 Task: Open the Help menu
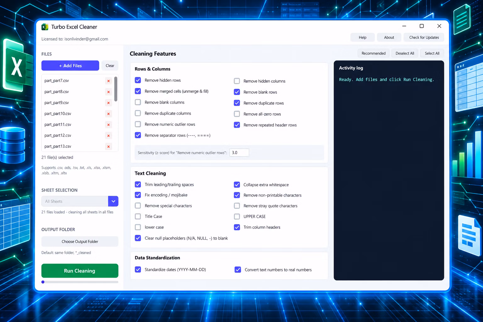[363, 37]
